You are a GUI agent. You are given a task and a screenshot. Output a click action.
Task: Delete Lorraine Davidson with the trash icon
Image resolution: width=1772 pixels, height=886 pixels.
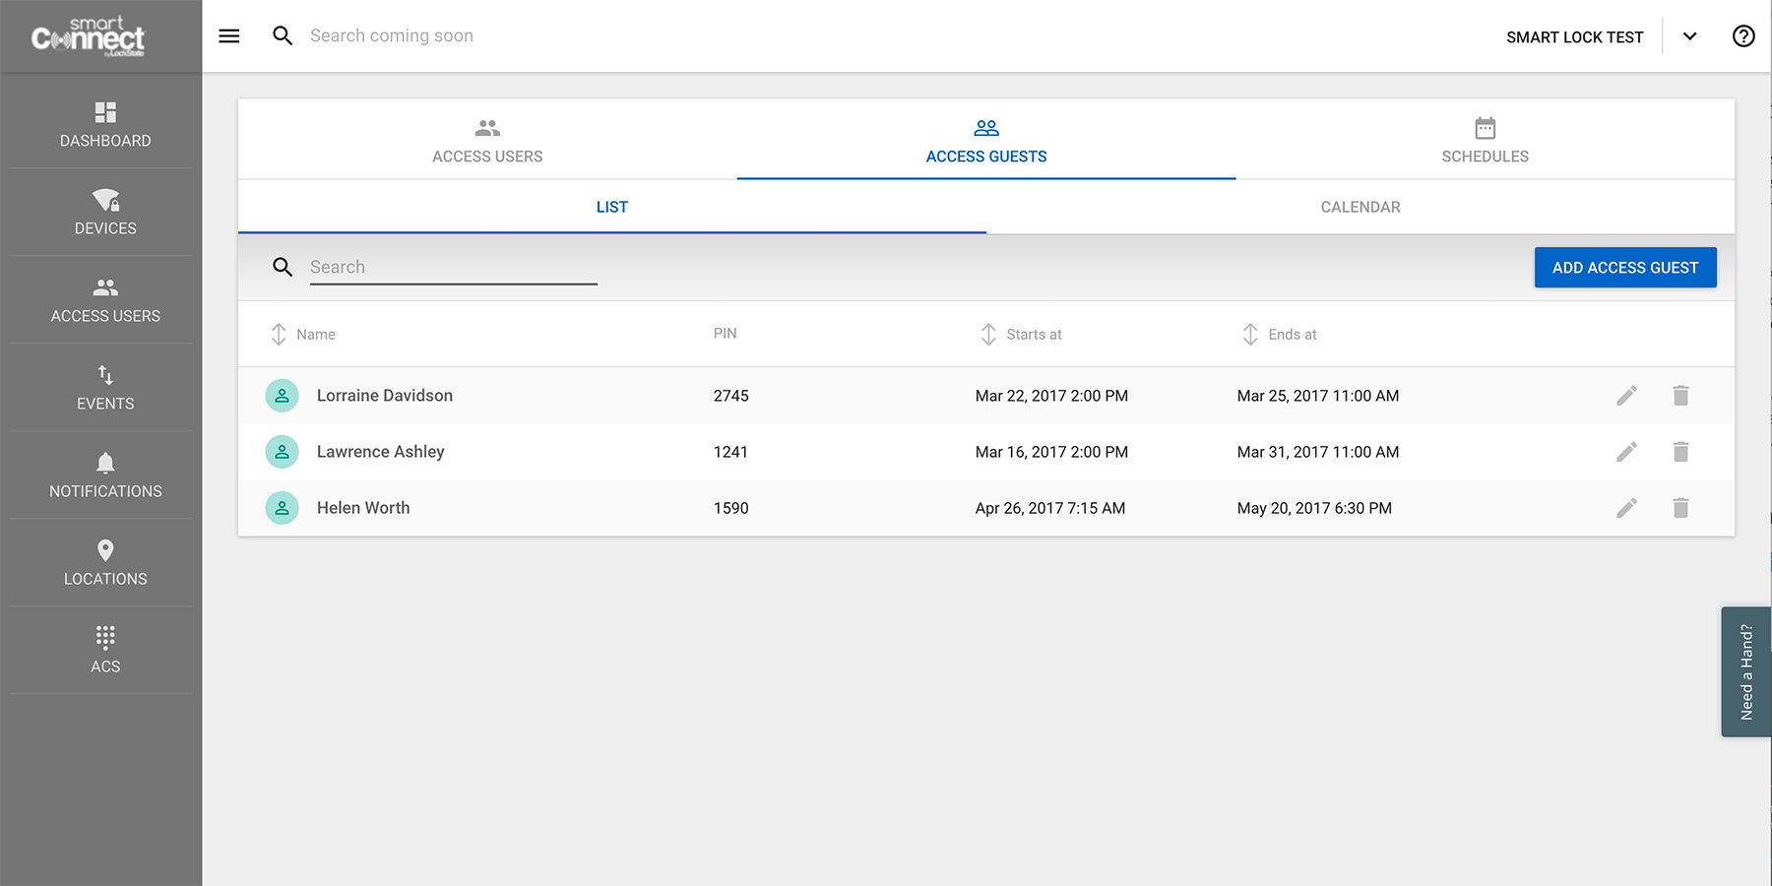(x=1680, y=396)
